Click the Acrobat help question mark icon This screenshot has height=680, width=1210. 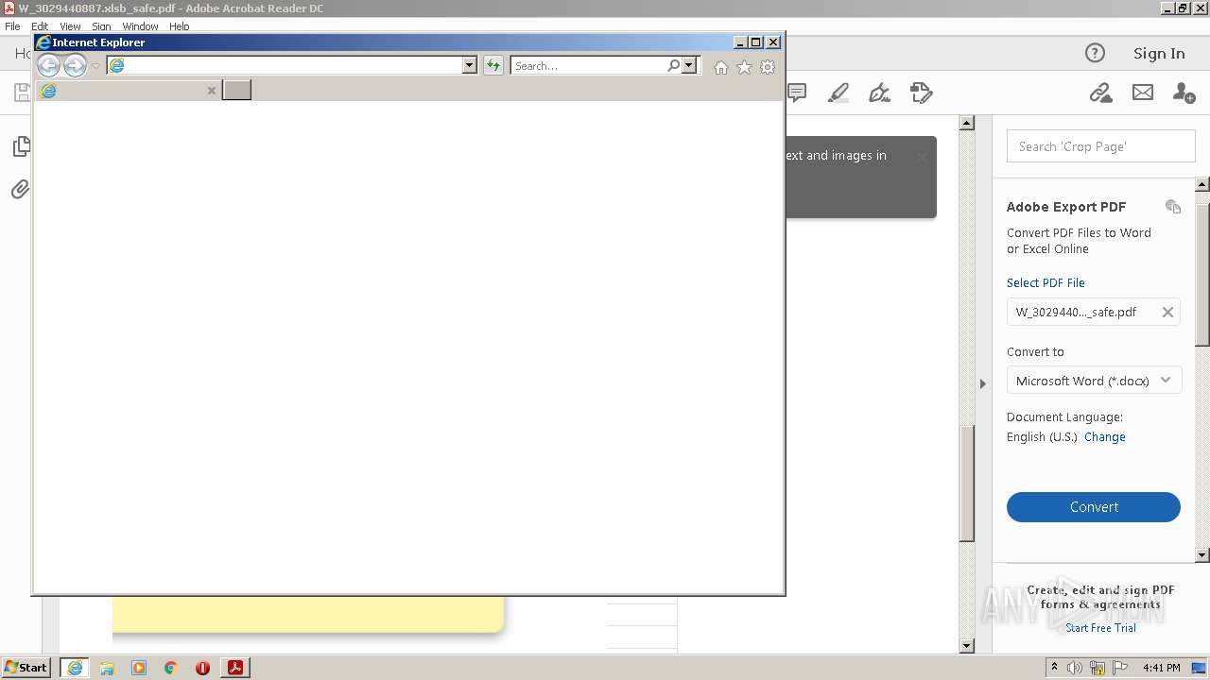(x=1095, y=53)
